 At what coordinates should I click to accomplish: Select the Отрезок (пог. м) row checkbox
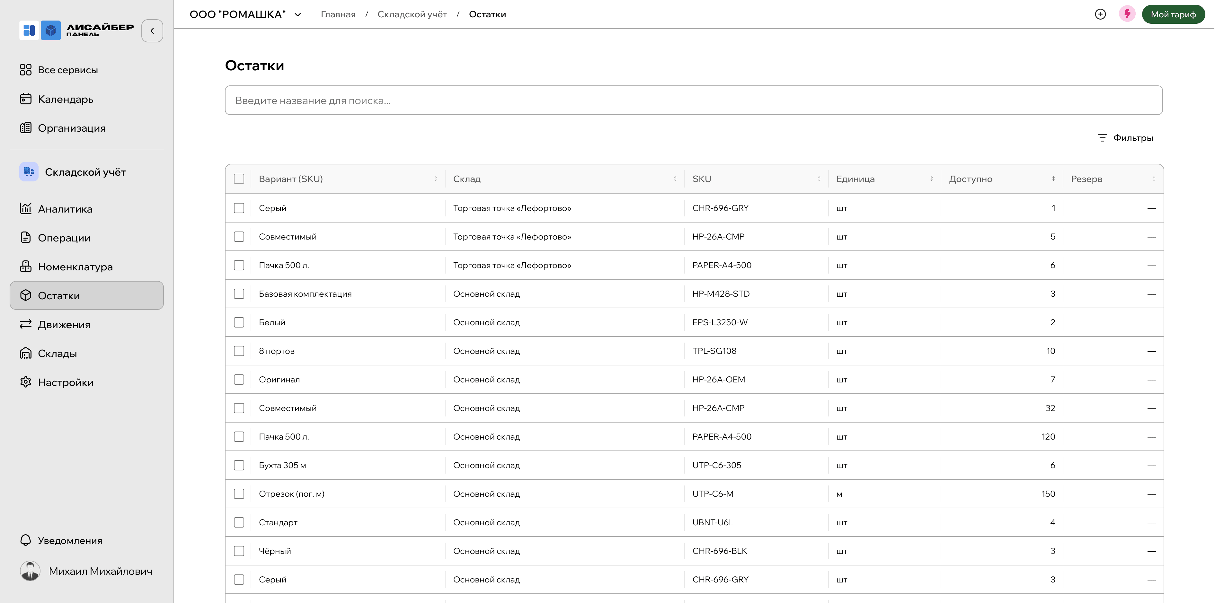[239, 494]
